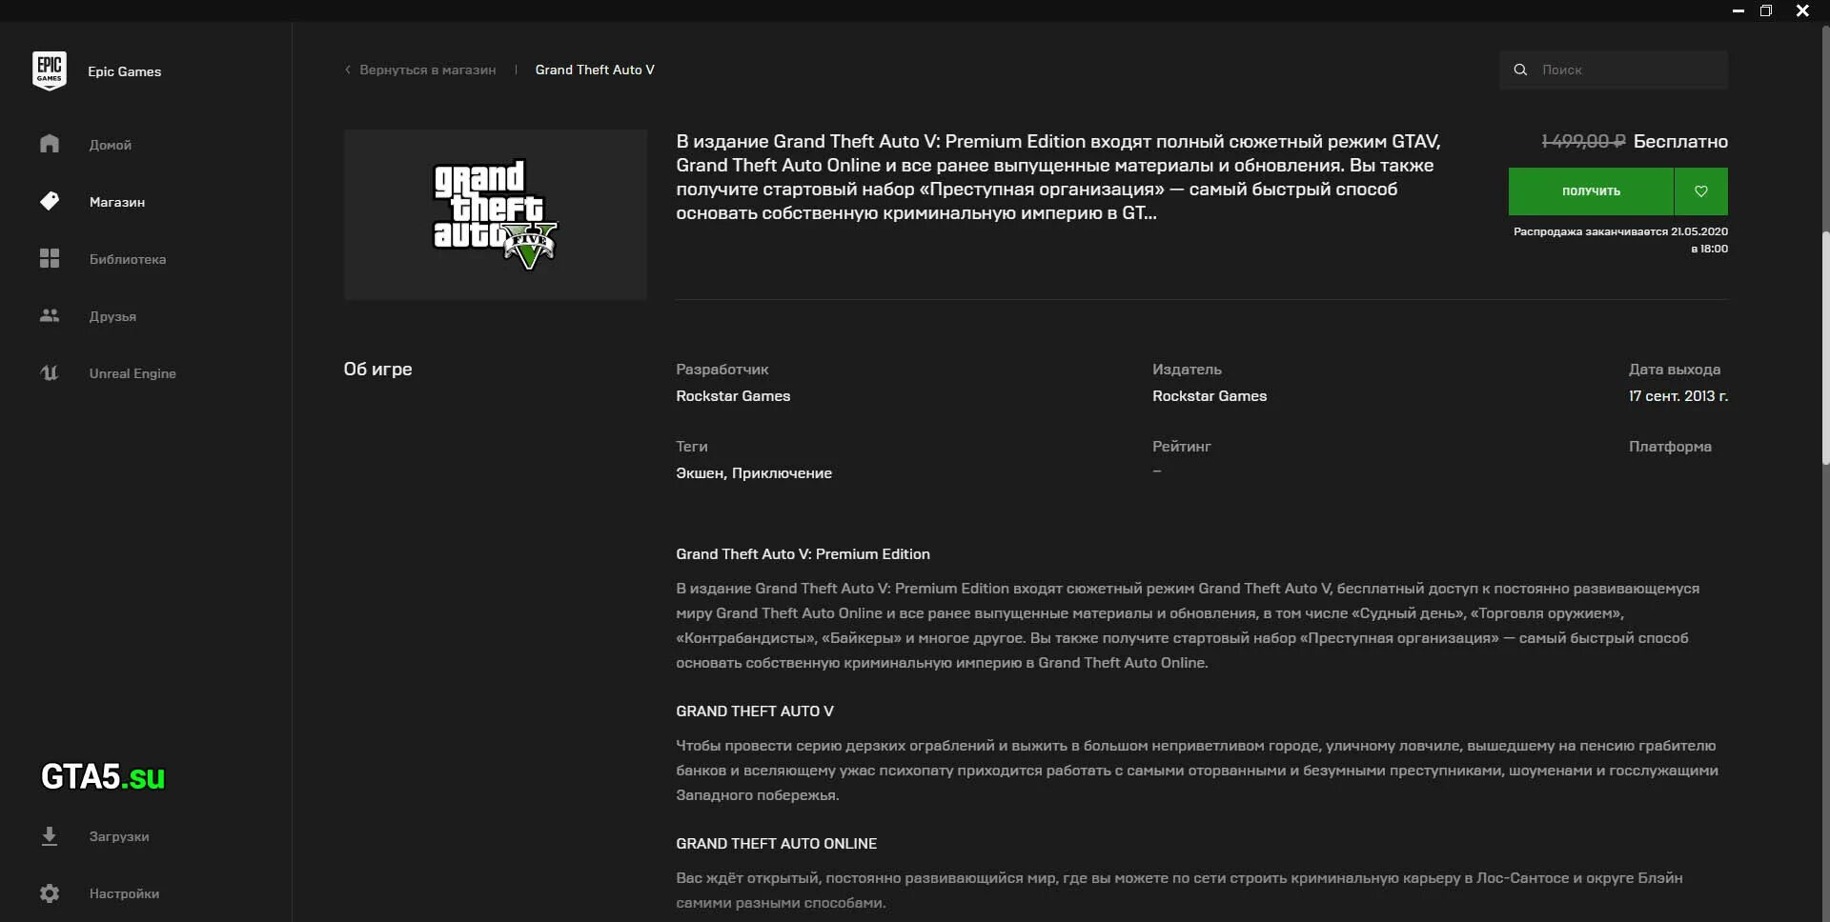Click the Теги label
The image size is (1830, 922).
pos(692,447)
